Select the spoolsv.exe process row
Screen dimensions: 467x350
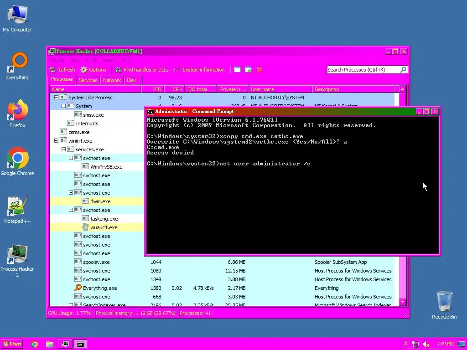[222, 262]
